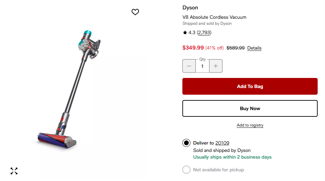This screenshot has width=325, height=181.
Task: Click the 4.3 rating score
Action: pos(192,32)
